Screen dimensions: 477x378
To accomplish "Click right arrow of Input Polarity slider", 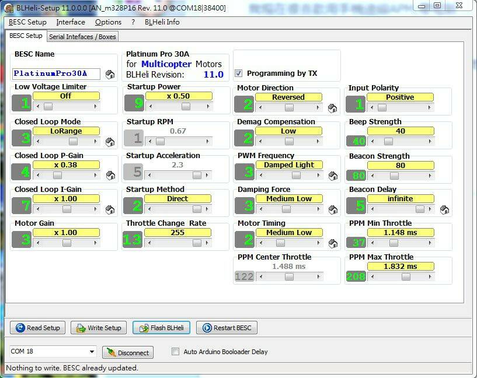I will [430, 107].
